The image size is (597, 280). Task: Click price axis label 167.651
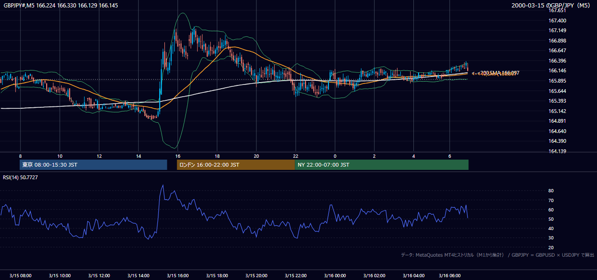coord(557,11)
